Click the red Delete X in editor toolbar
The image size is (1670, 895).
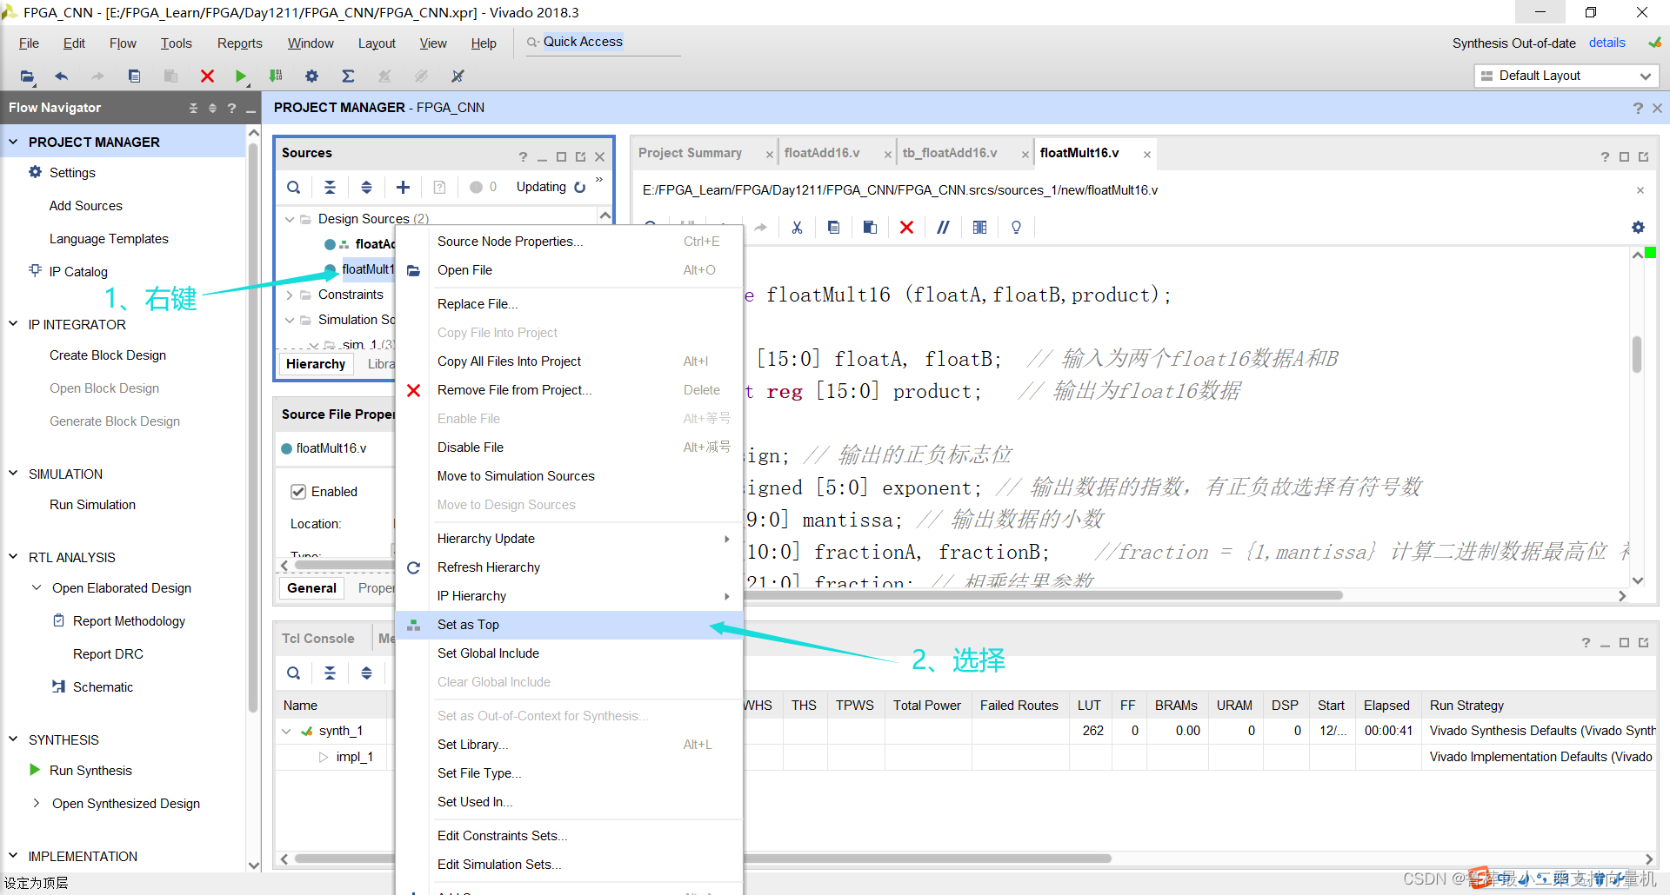pos(906,227)
